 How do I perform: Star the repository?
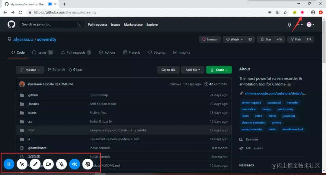266,39
